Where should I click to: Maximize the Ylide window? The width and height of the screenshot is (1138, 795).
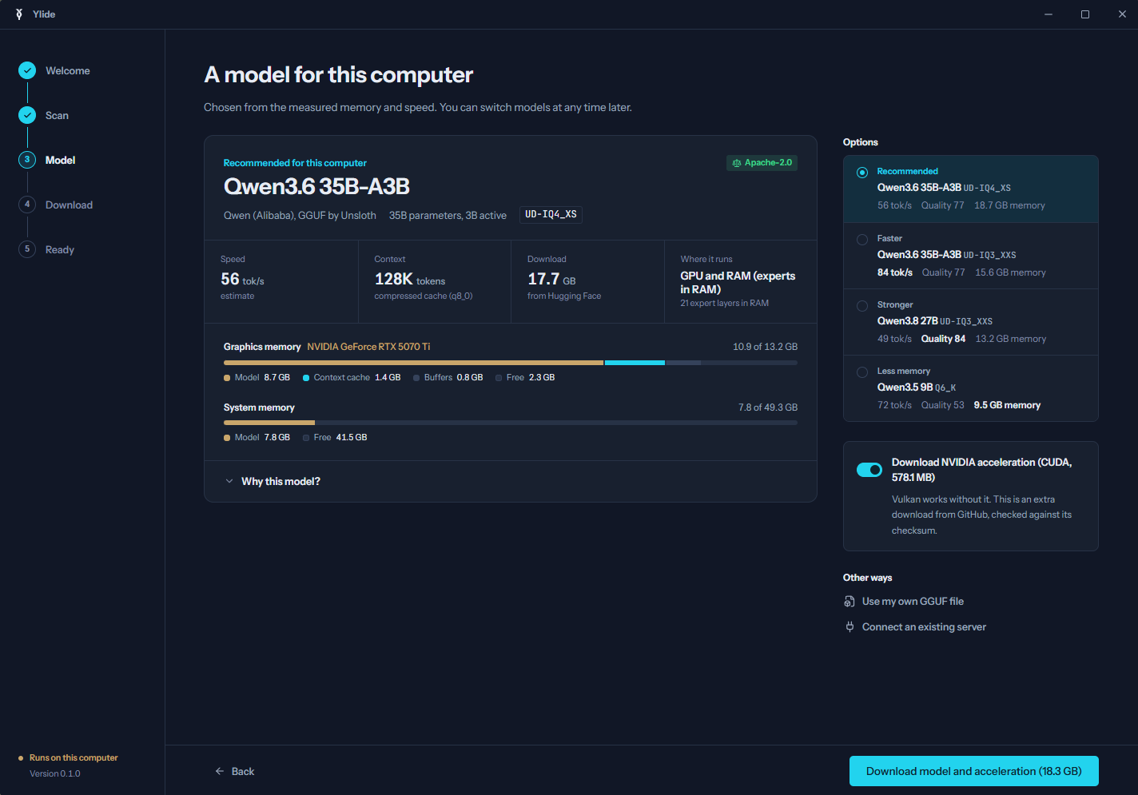click(x=1085, y=14)
